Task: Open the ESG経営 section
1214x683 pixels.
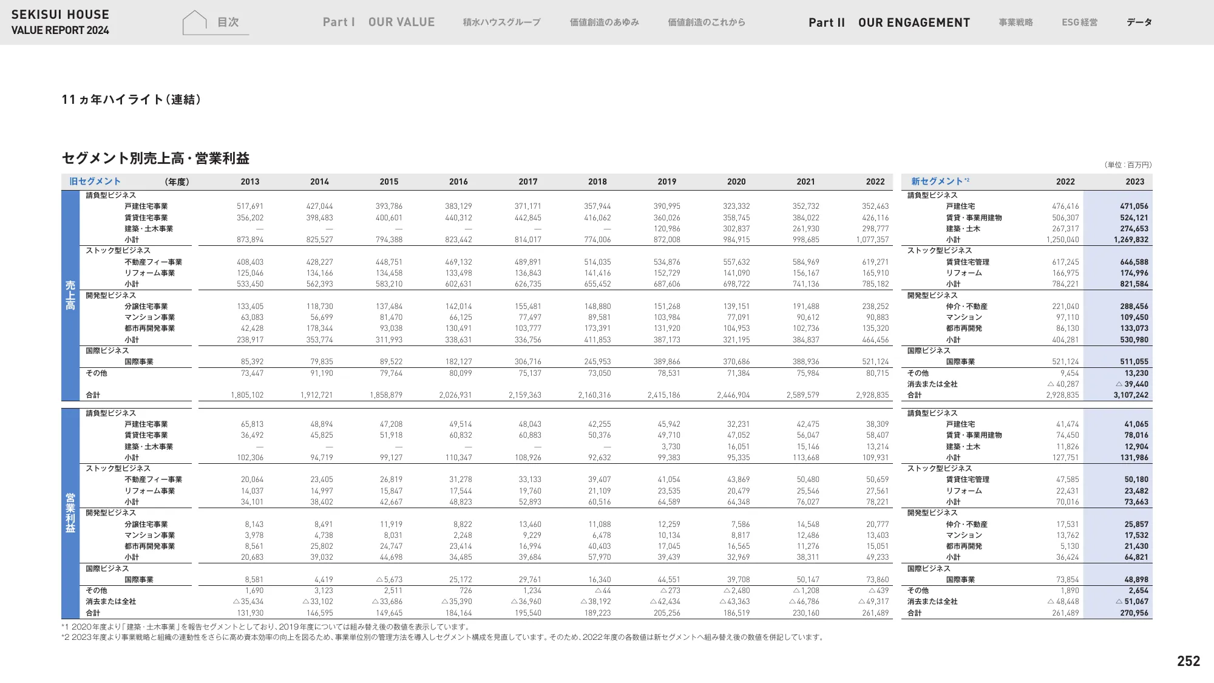Action: pyautogui.click(x=1080, y=22)
